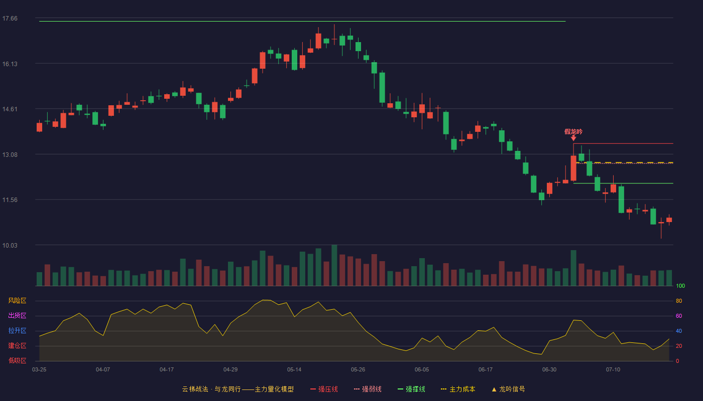Image resolution: width=703 pixels, height=401 pixels.
Task: Click the pink dashed icon beside 强弱线
Action: pos(357,389)
